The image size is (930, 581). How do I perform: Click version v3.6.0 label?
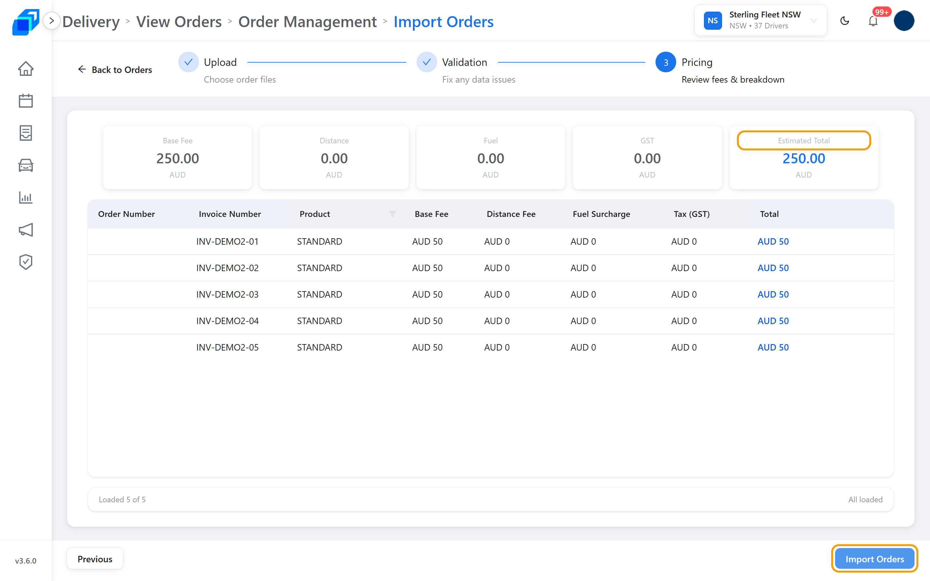(26, 561)
